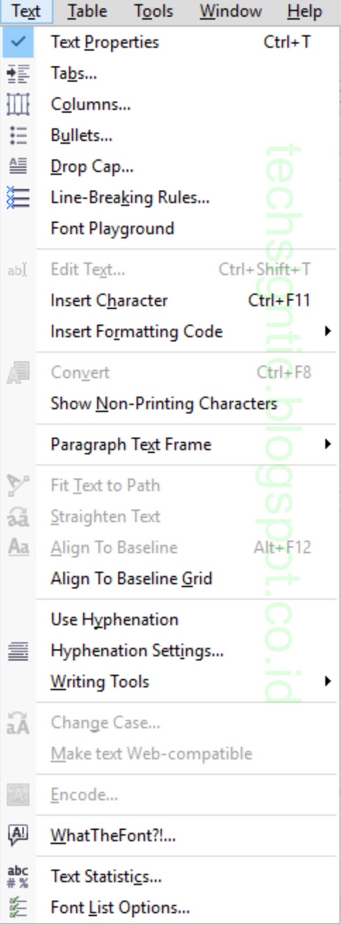Screen dimensions: 341x925
Task: Click the Text Statistics abc icon
Action: pos(17,876)
